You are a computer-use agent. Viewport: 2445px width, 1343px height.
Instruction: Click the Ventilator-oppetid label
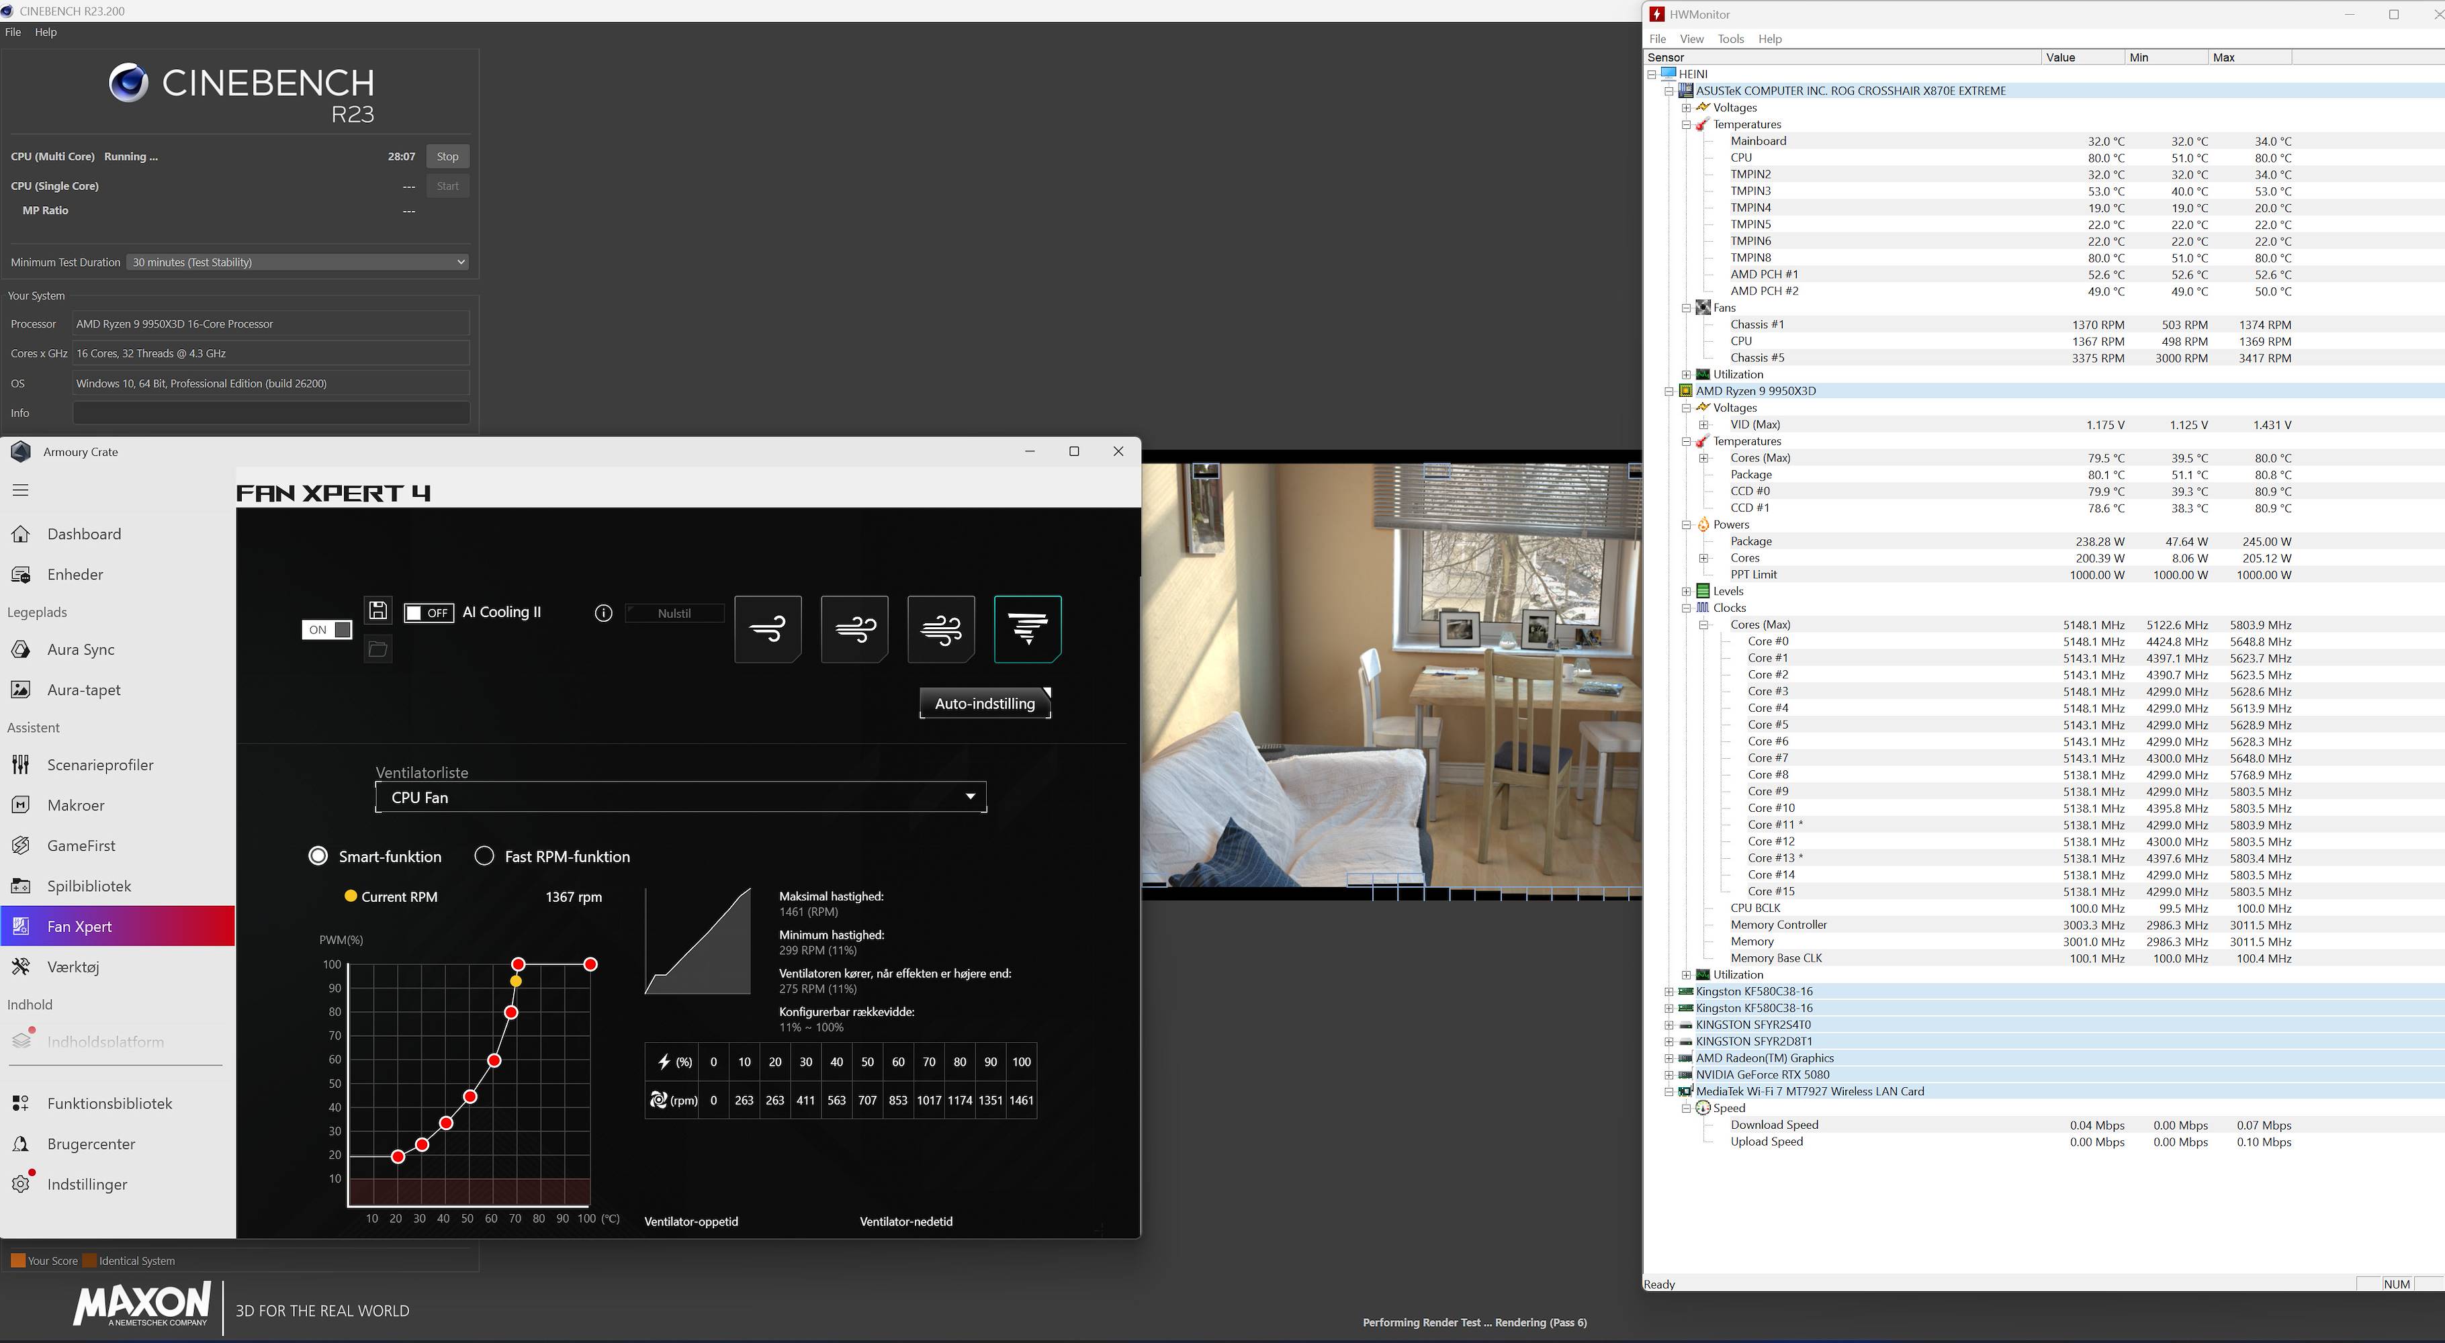point(691,1221)
